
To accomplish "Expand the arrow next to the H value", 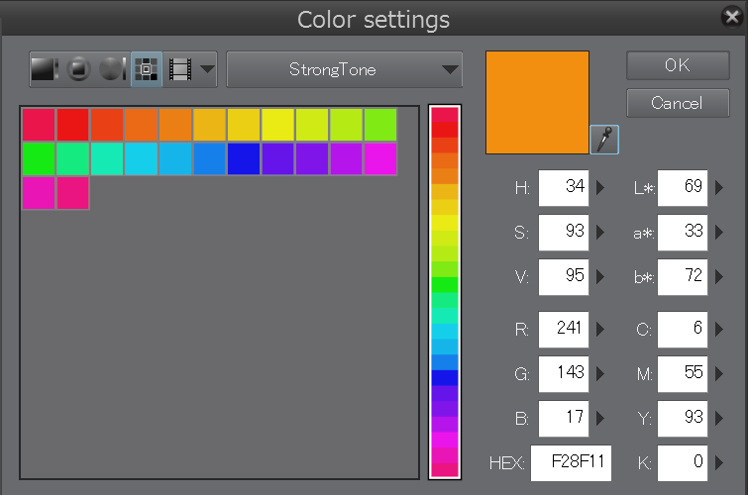I will click(600, 187).
